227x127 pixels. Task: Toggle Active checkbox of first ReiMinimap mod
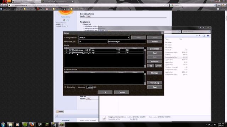point(66,50)
